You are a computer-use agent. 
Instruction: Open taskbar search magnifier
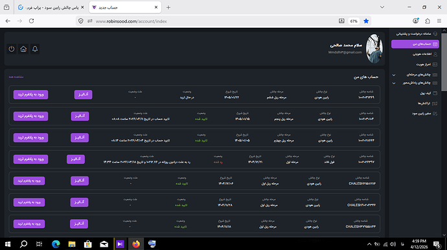(24, 244)
